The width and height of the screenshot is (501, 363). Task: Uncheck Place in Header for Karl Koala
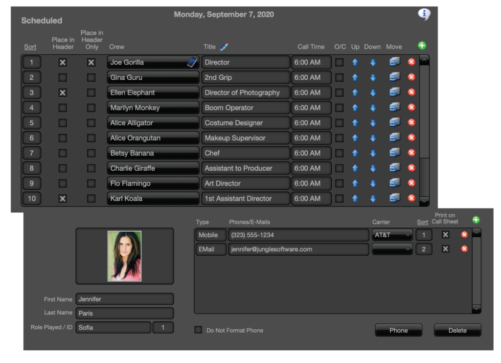coord(63,199)
